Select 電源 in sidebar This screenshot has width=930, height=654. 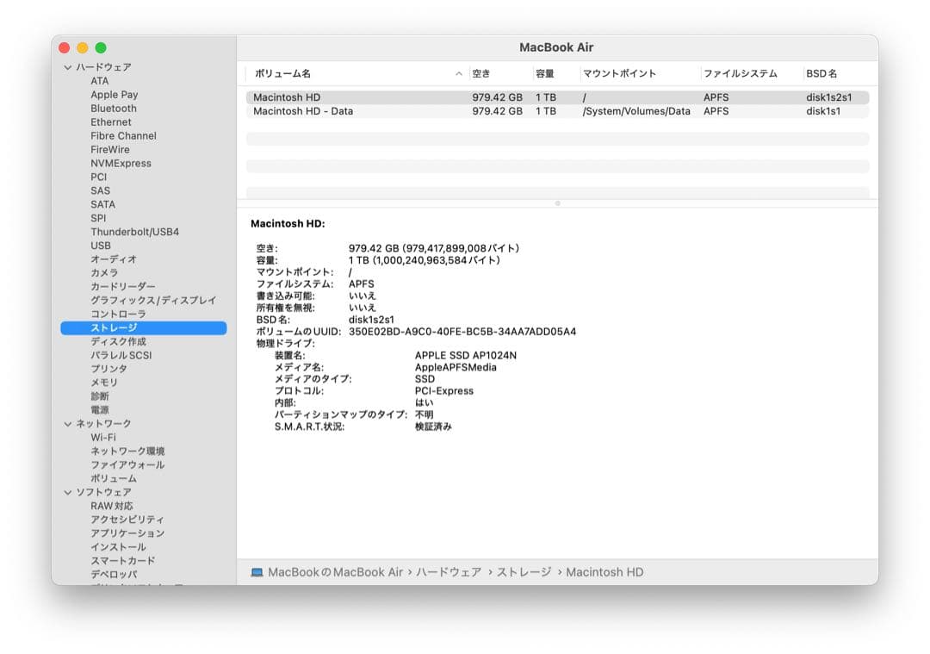100,410
